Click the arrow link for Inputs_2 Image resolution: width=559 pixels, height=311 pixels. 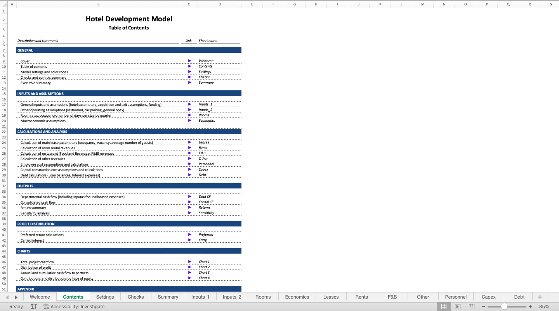189,110
